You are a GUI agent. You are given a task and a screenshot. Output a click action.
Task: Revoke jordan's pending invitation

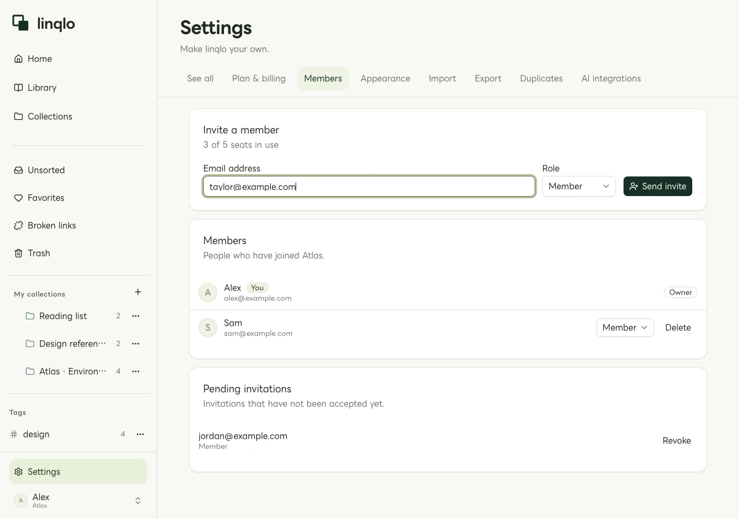677,441
